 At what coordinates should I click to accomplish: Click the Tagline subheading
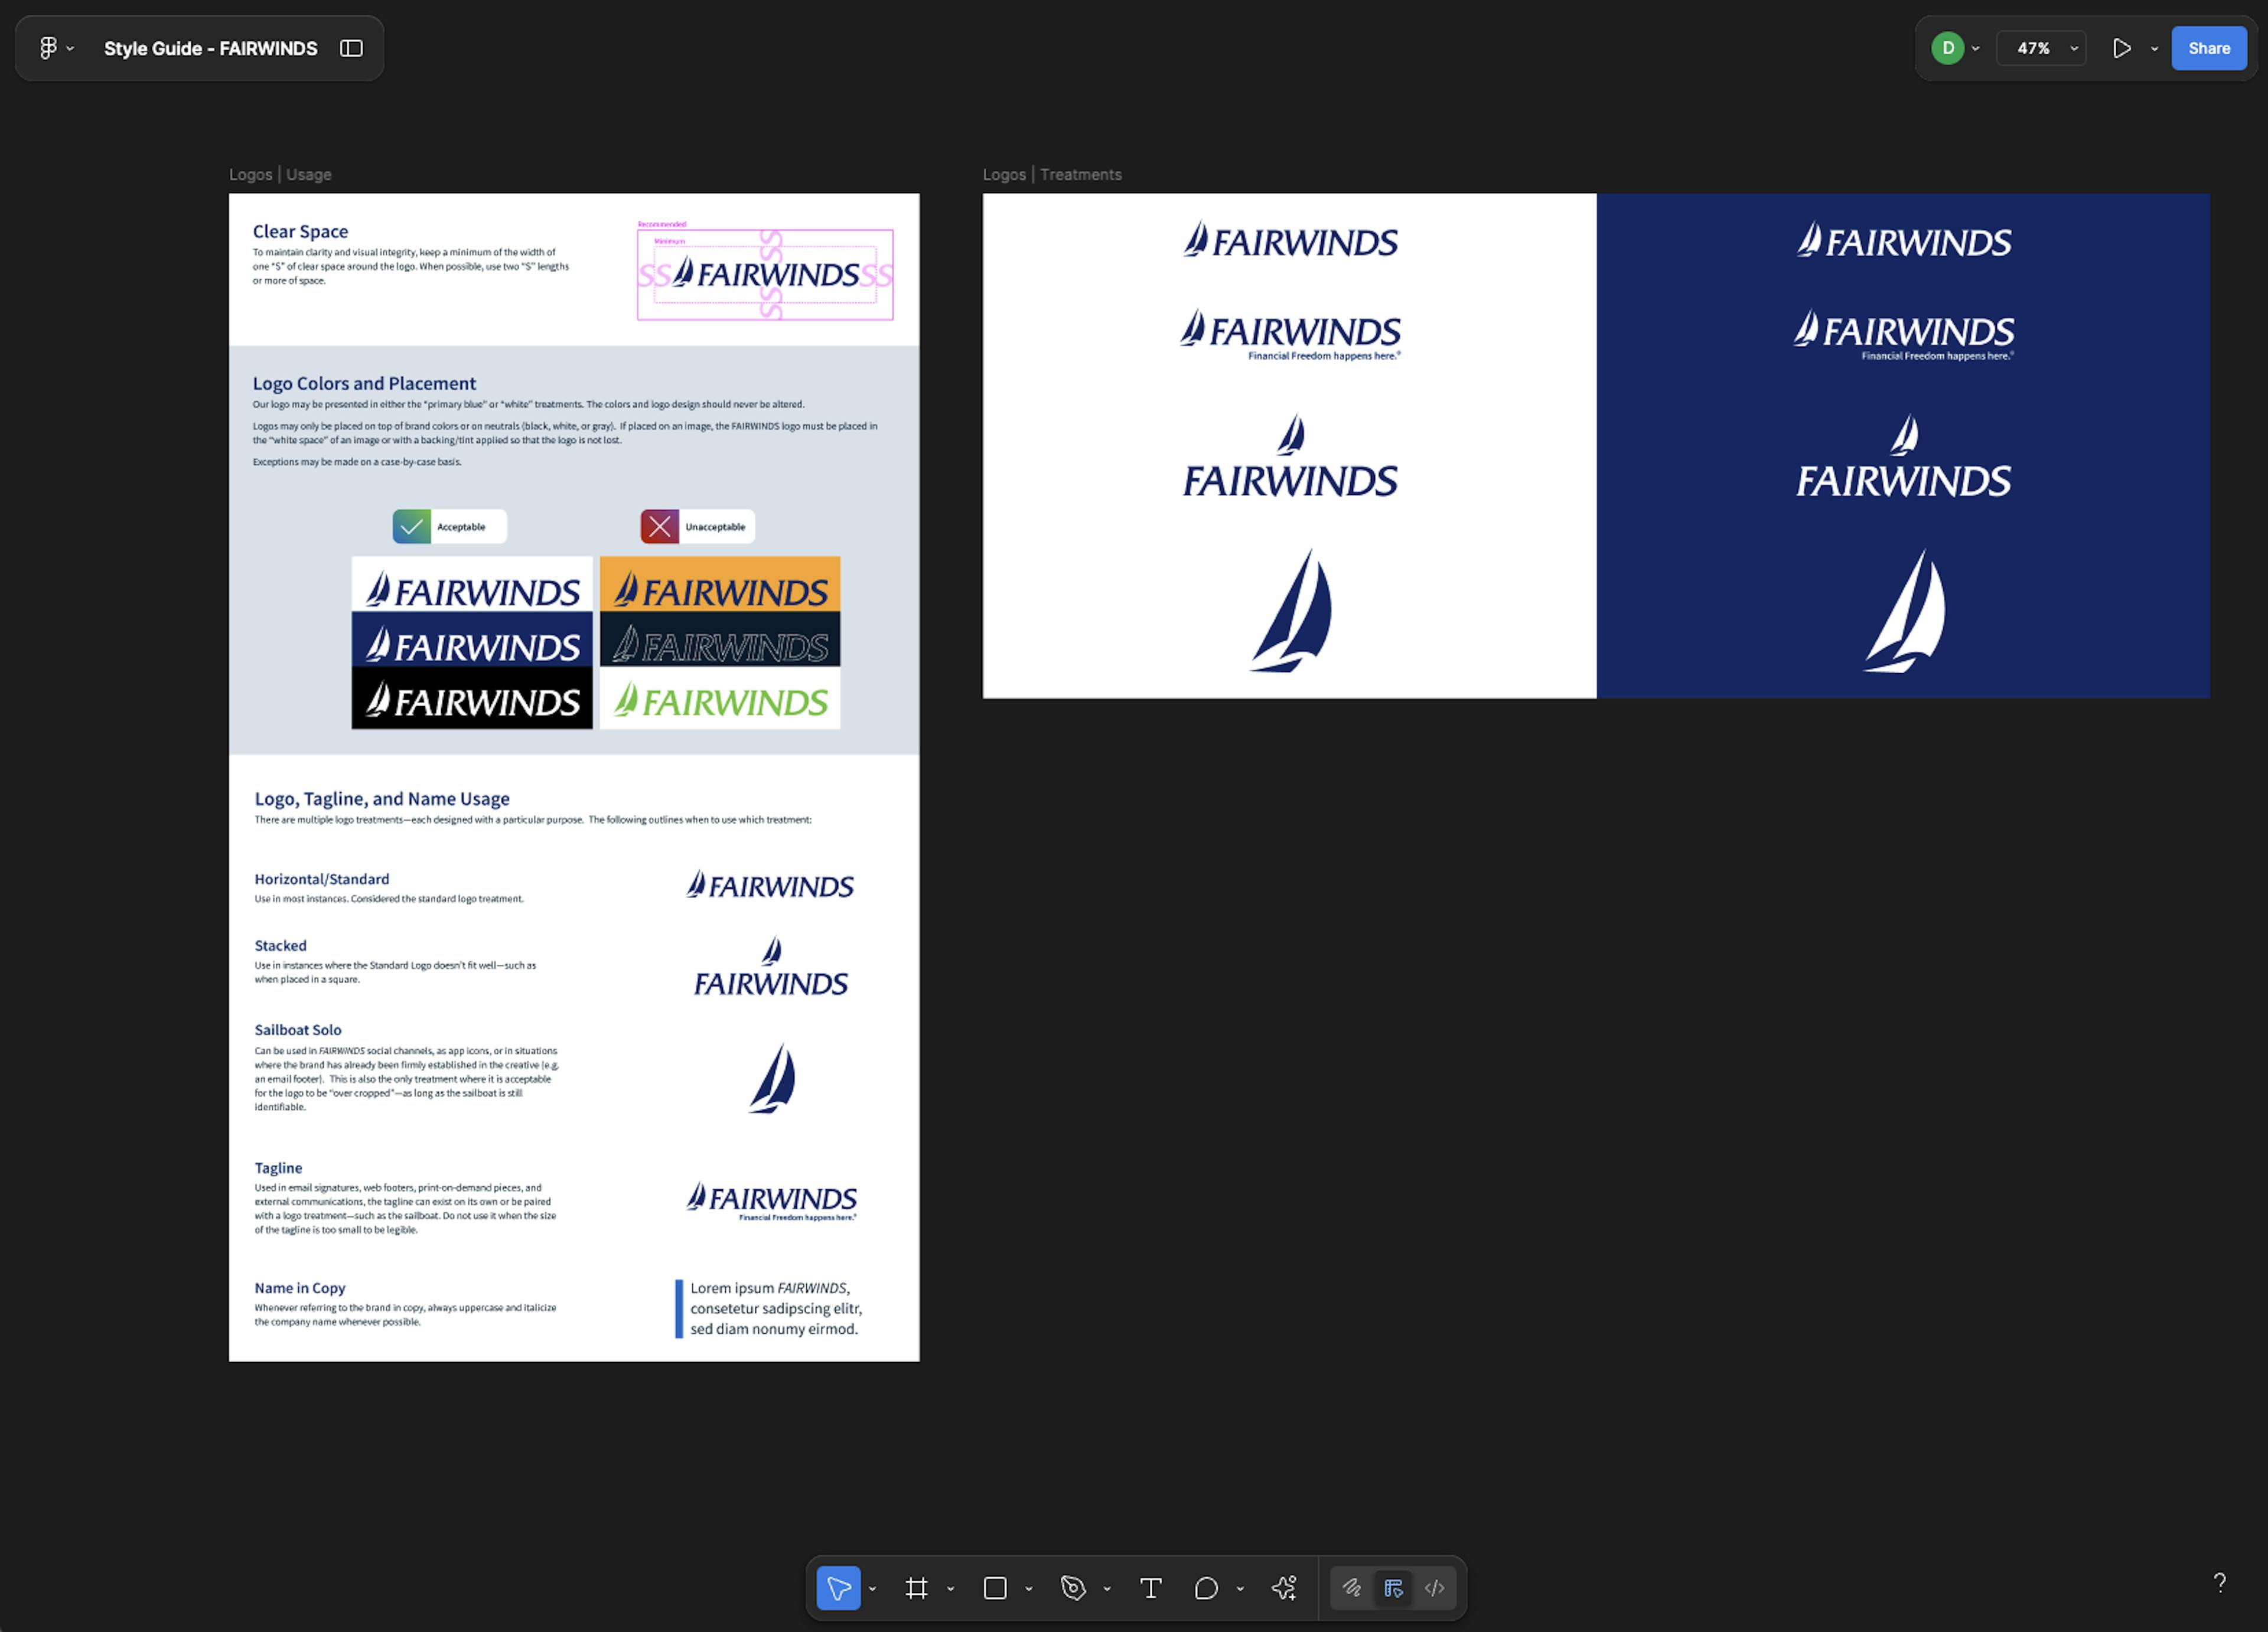pyautogui.click(x=278, y=1168)
